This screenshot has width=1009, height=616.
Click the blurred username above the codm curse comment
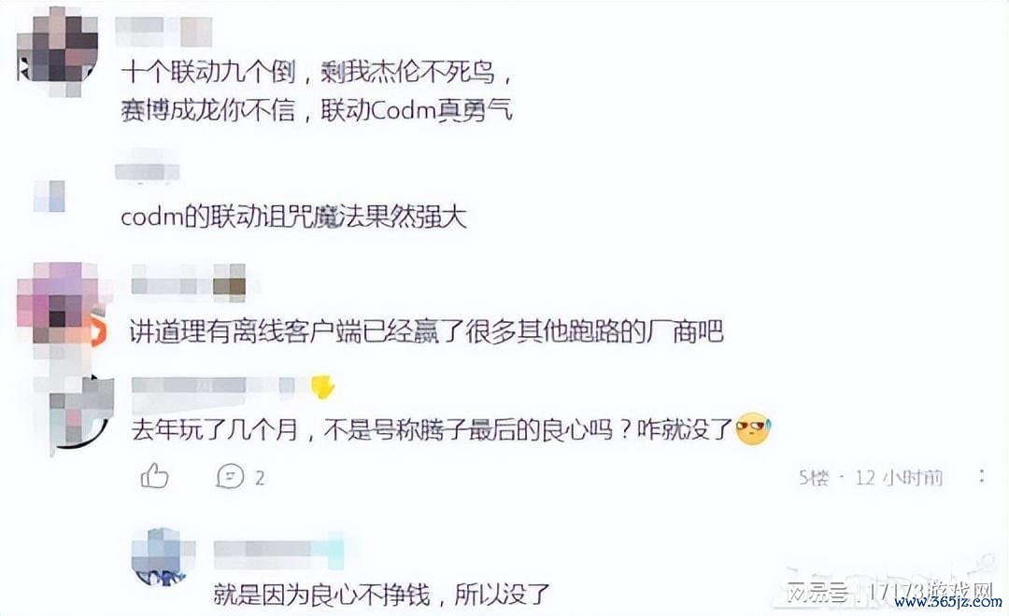147,171
